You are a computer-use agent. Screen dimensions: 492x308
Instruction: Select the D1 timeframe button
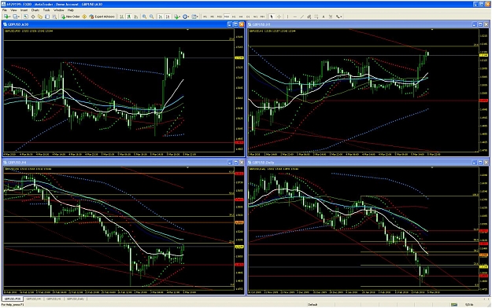coord(248,16)
